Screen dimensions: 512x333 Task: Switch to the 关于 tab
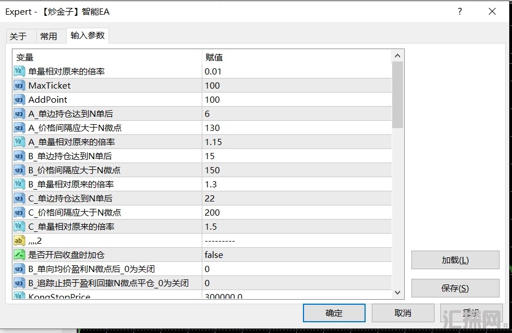coord(18,36)
